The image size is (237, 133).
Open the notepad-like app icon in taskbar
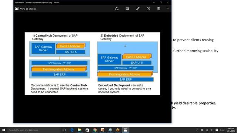click(110, 130)
